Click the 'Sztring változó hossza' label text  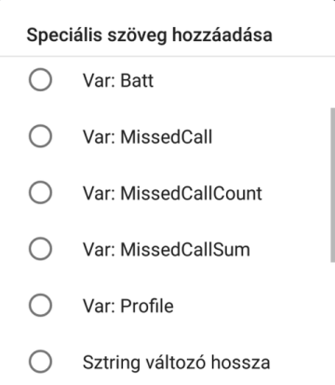click(176, 363)
